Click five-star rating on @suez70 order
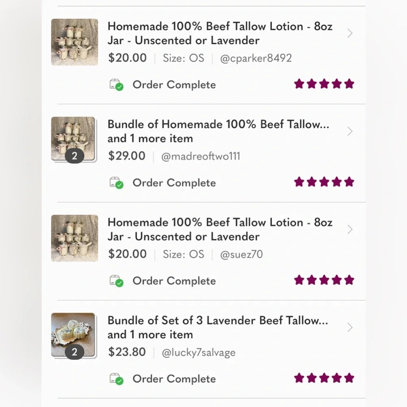407x407 pixels. click(x=324, y=280)
